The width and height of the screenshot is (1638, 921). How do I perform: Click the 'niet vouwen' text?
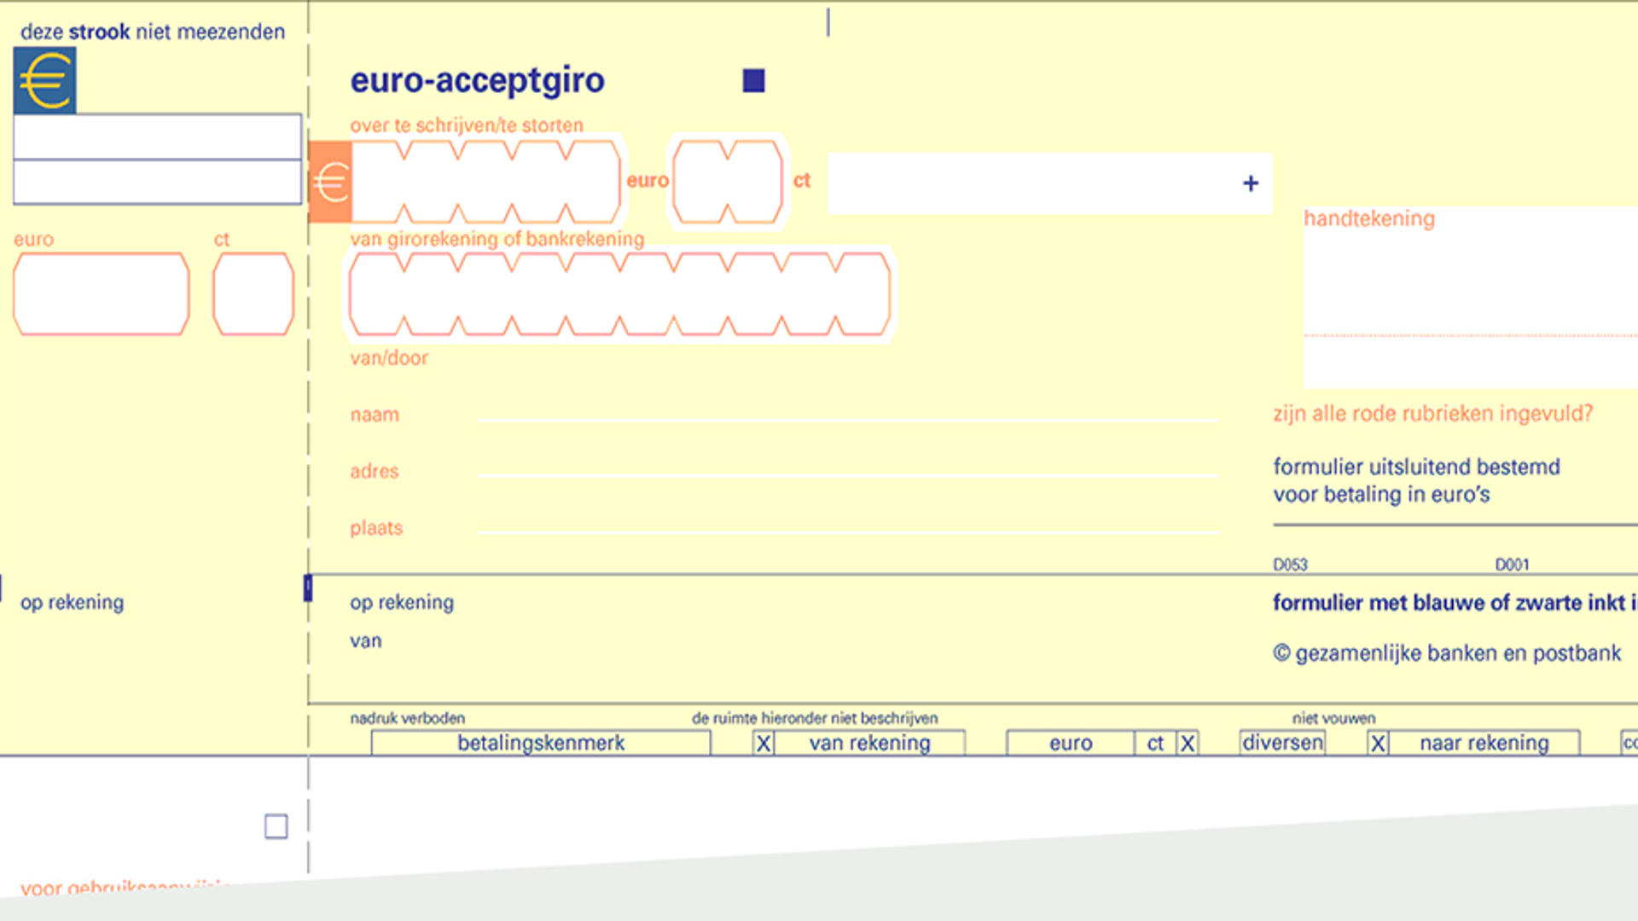(1333, 718)
